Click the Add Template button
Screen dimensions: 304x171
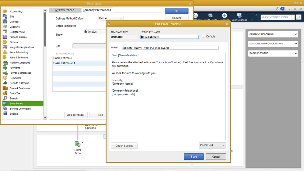point(76,115)
